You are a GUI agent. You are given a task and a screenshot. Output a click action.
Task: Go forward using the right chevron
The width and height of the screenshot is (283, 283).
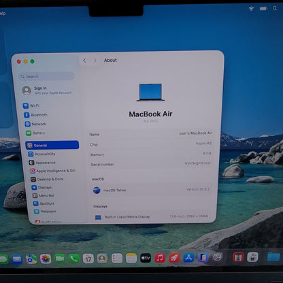[95, 61]
